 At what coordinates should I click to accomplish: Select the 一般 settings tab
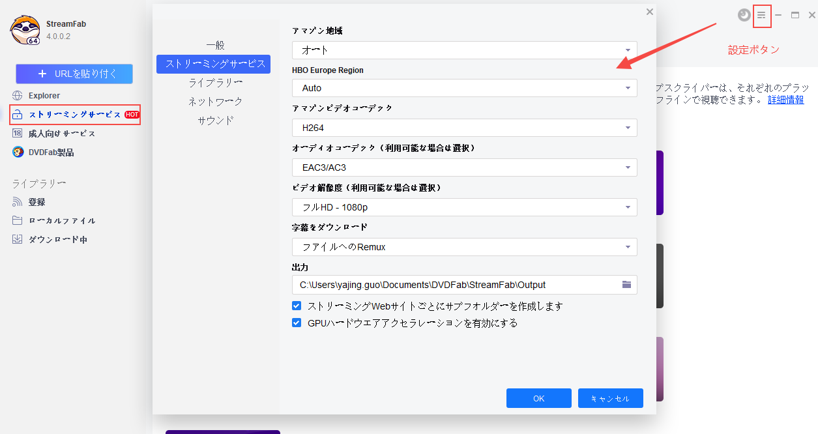click(x=215, y=45)
